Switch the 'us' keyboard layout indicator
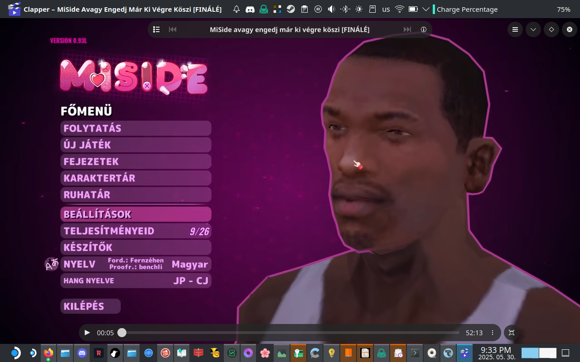This screenshot has width=580, height=362. point(386,9)
